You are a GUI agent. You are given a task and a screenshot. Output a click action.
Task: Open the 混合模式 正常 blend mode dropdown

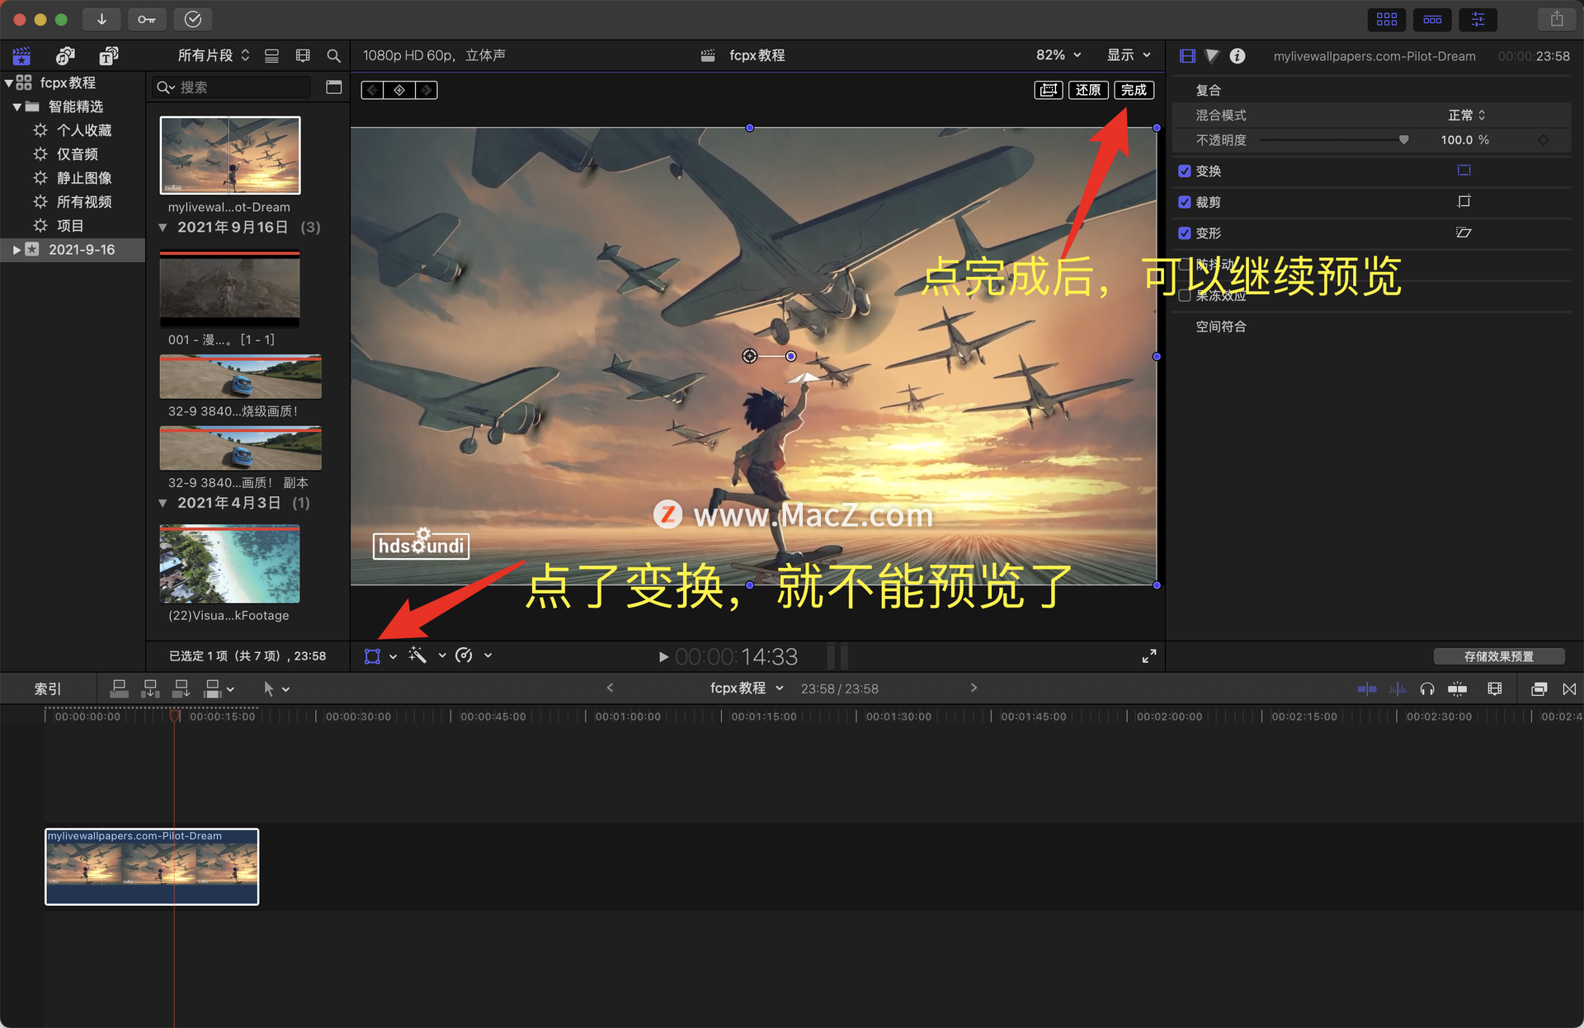click(1467, 115)
